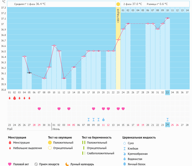
Task: Click the green Положительный pregnancy test legend icon
Action: 84,143
